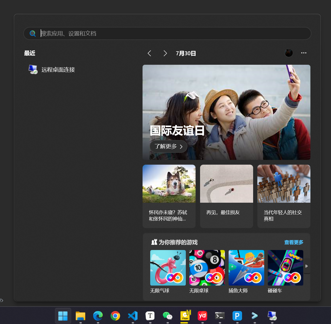This screenshot has width=331, height=324.
Task: Click the search box for apps and settings
Action: 167,34
